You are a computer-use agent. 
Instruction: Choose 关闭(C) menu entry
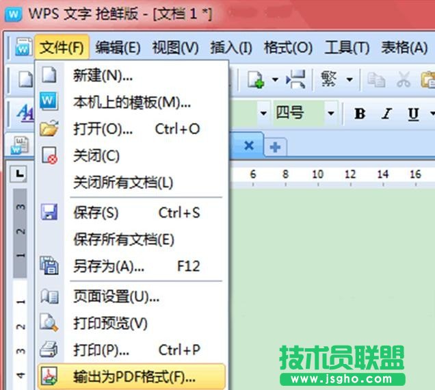pyautogui.click(x=131, y=156)
